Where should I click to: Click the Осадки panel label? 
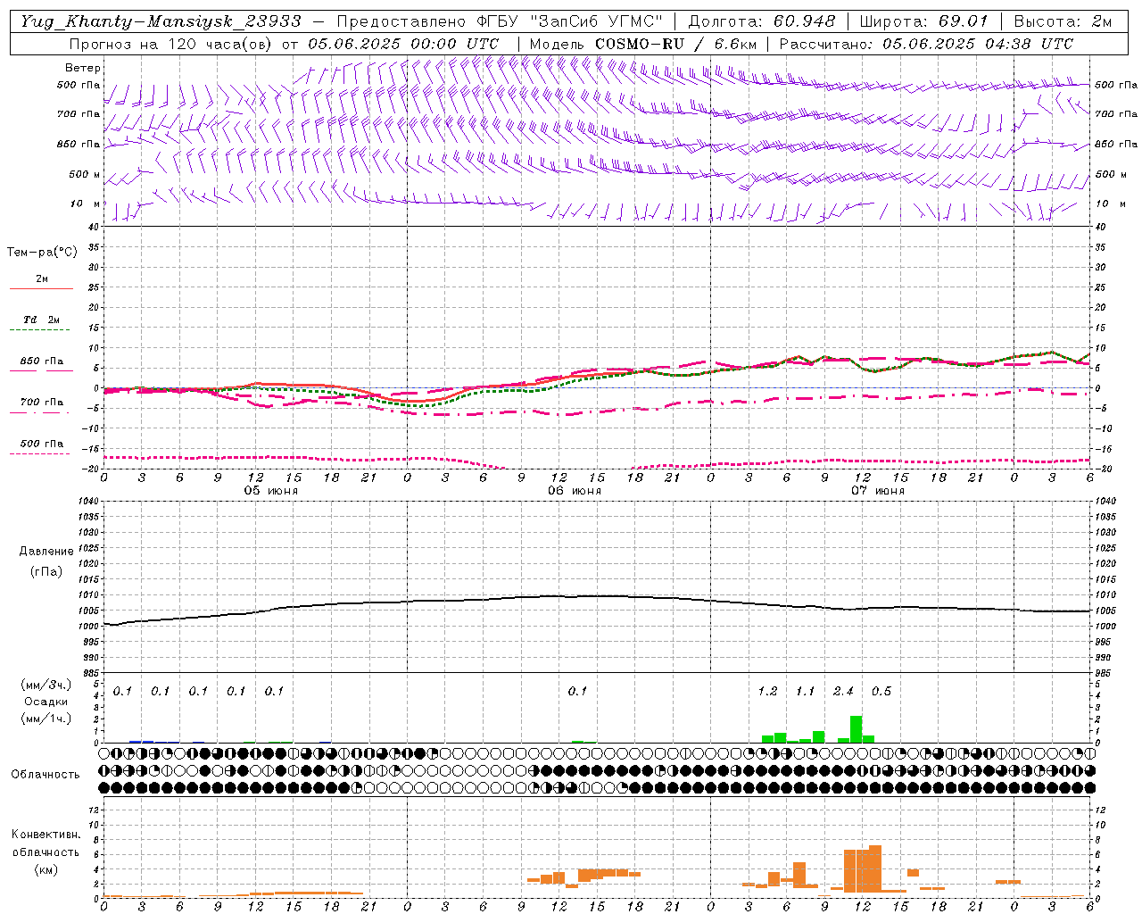coord(46,702)
